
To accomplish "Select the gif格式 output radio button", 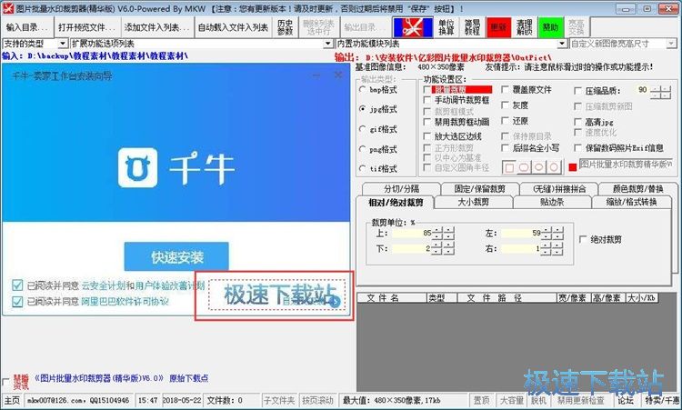I will pos(362,129).
